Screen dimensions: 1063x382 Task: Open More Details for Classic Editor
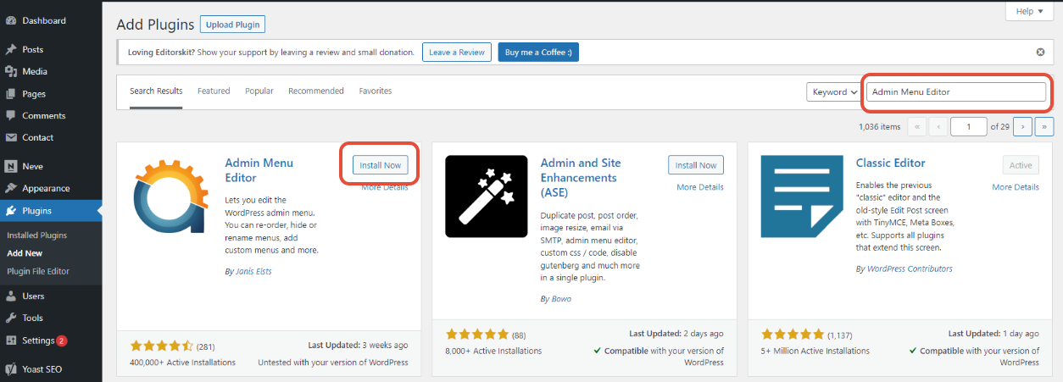coord(1016,187)
